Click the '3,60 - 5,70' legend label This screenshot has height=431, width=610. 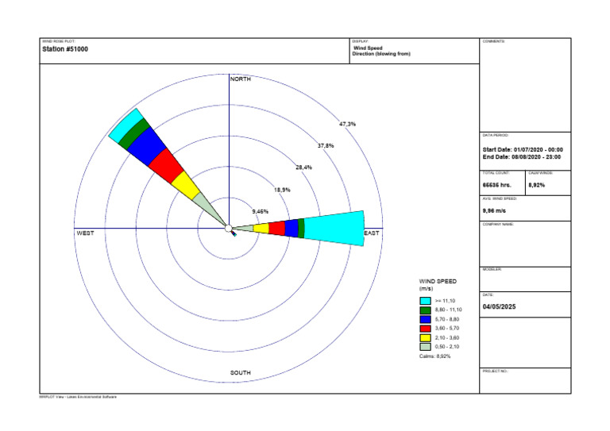447,329
